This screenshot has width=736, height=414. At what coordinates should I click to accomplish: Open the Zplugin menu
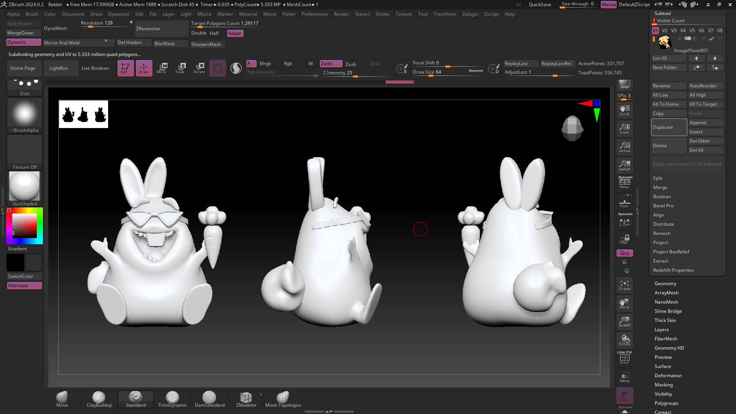coord(470,14)
